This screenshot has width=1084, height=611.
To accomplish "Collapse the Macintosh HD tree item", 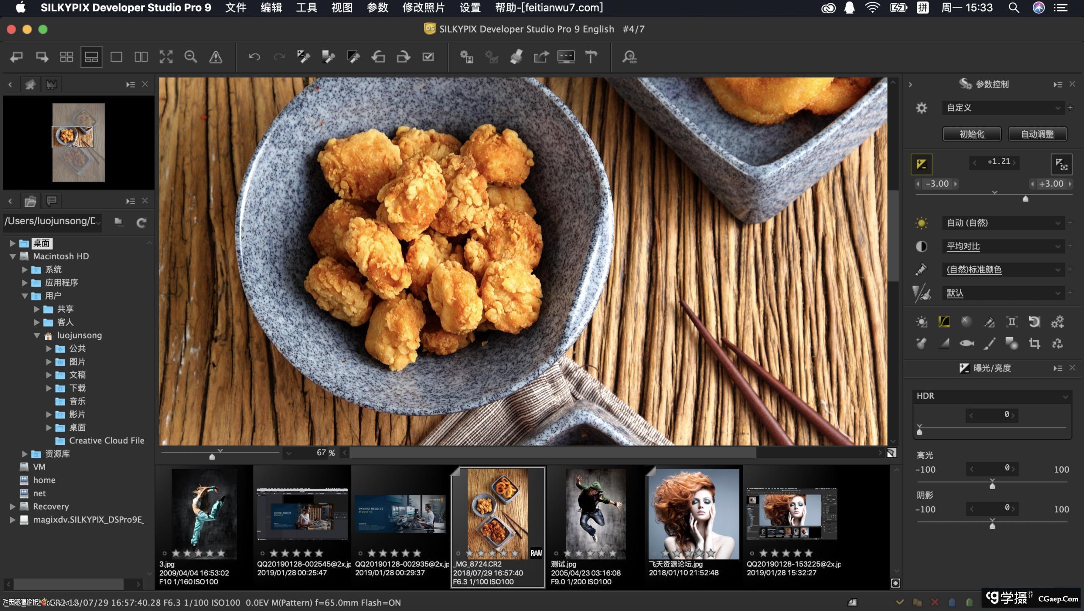I will click(x=13, y=256).
